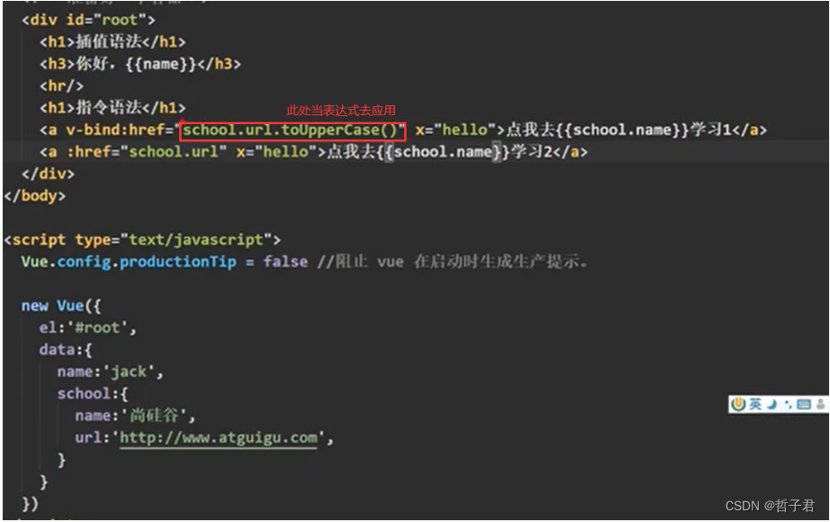830x522 pixels.
Task: Click the div id="root" opening tag
Action: click(88, 20)
